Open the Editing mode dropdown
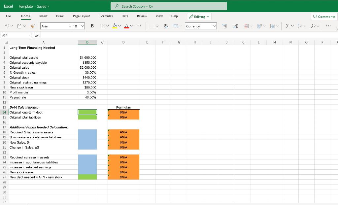This screenshot has height=205, width=338. click(199, 17)
